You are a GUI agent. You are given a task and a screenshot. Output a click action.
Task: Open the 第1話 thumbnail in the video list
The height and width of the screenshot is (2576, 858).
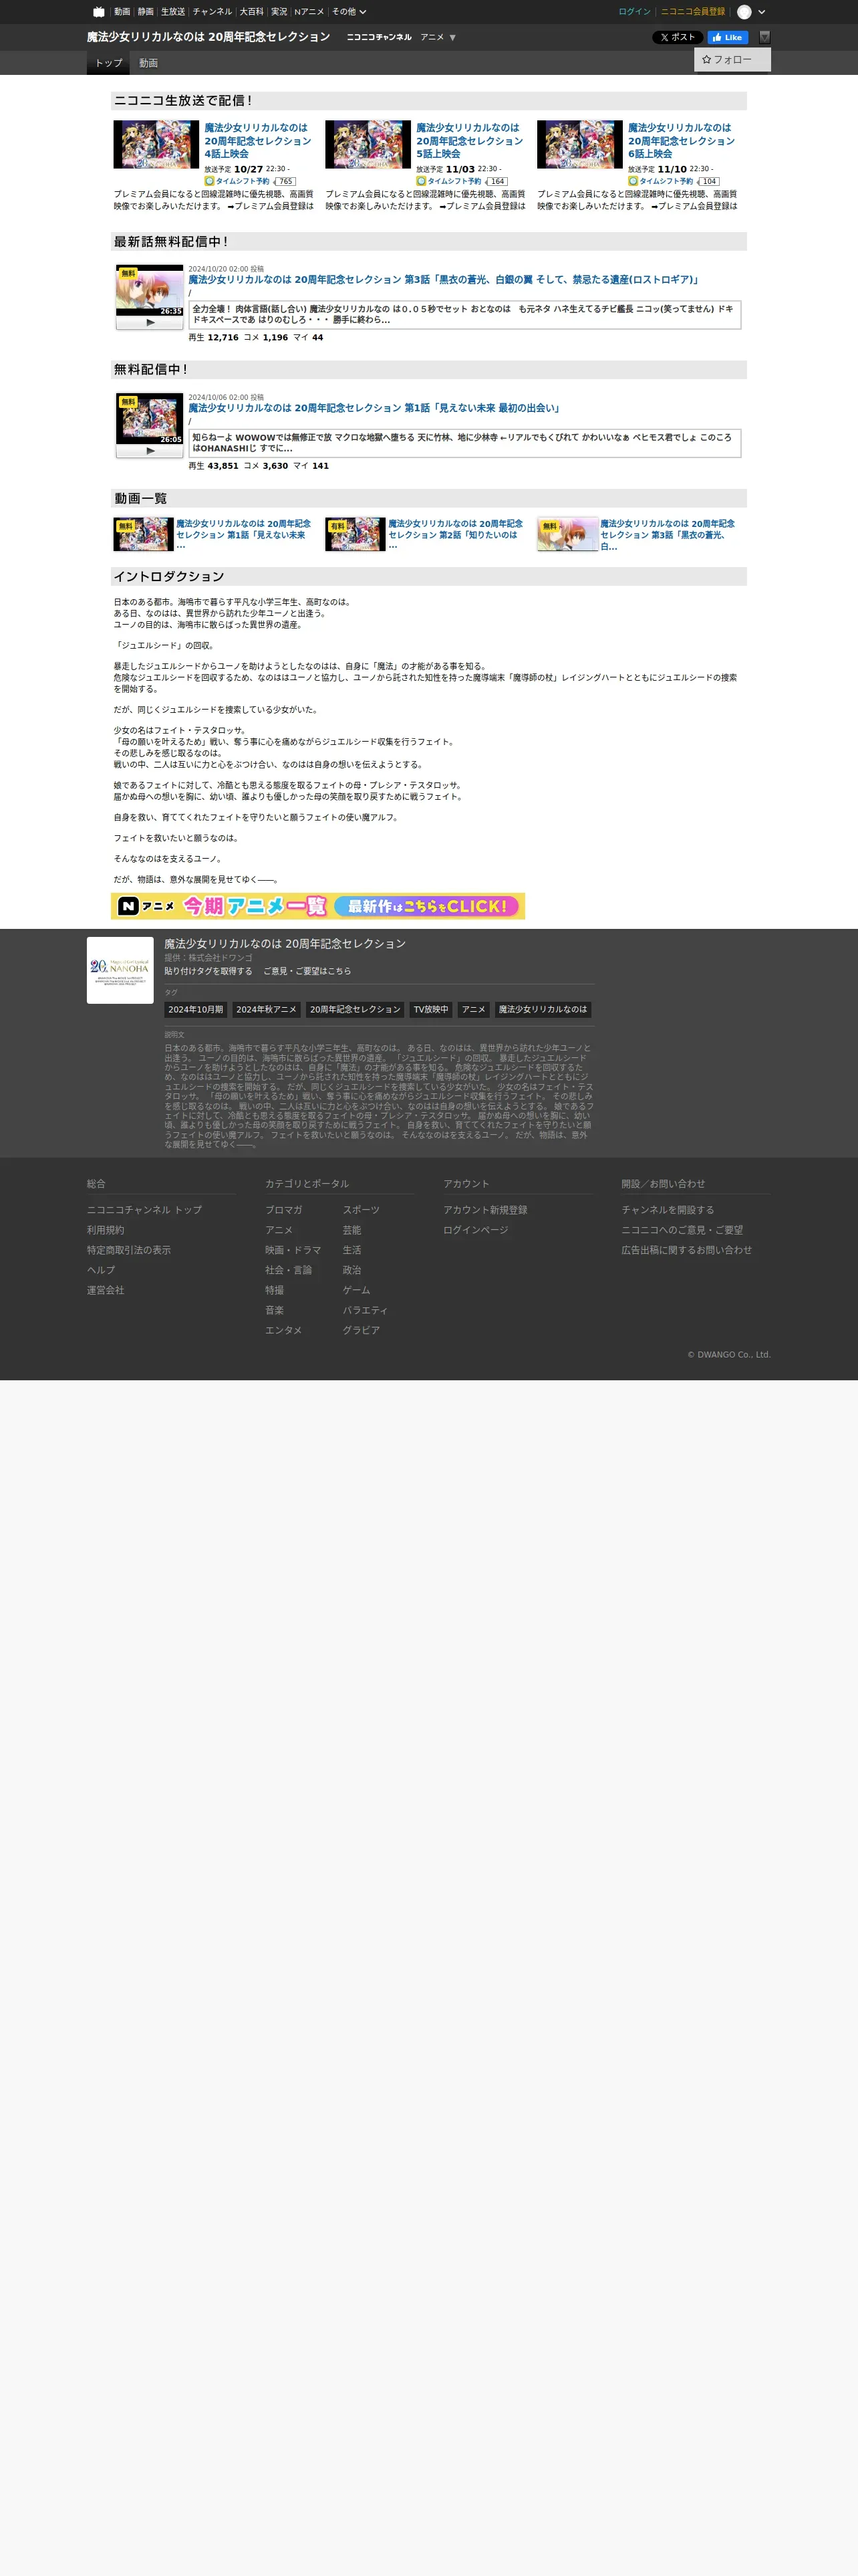tap(144, 534)
